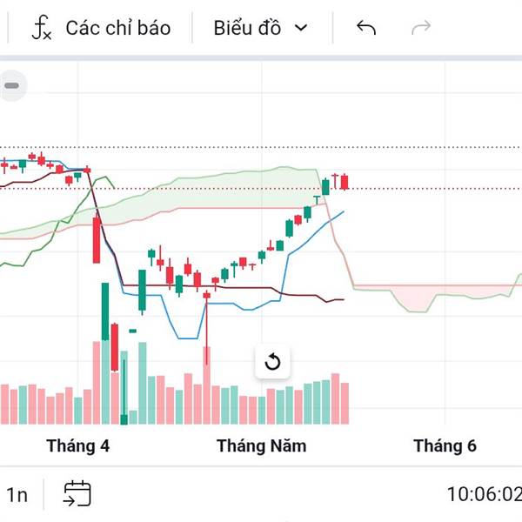Collapse the chart legend with minus button

12,86
